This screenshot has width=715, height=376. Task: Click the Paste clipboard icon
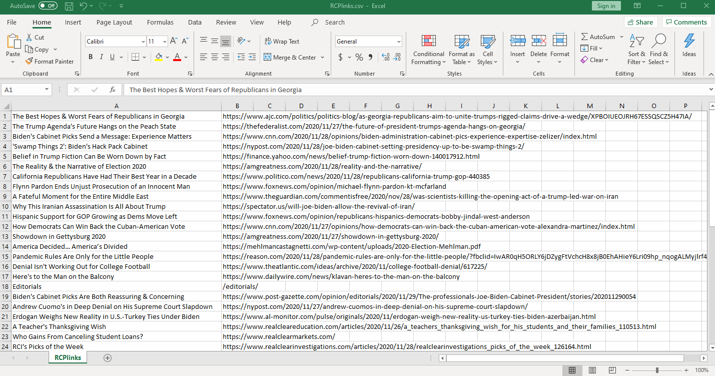click(x=13, y=42)
